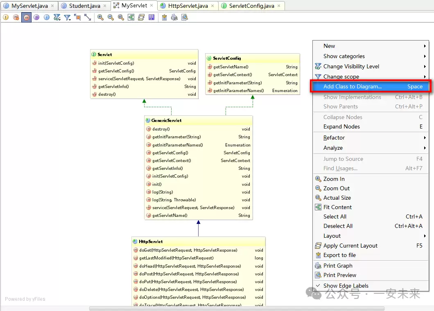Click the Apply Current Layout toolbar icon

141,17
